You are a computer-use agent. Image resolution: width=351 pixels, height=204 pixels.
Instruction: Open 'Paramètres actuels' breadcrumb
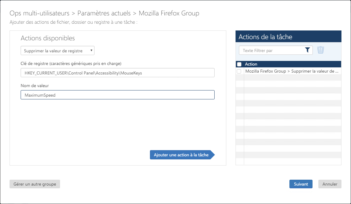coord(104,13)
